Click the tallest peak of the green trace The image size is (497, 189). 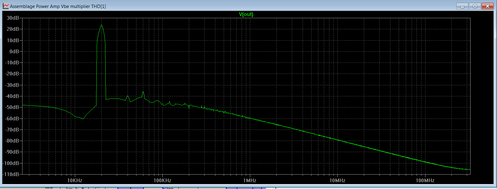click(x=101, y=25)
